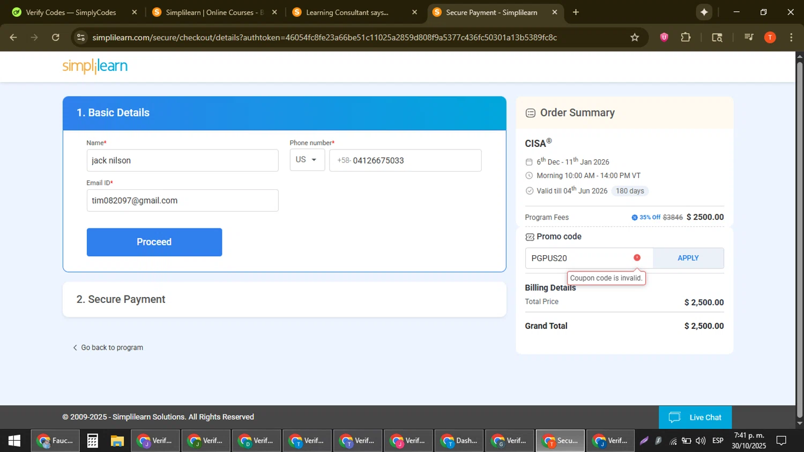The image size is (804, 452).
Task: Expand the US country code dropdown
Action: (307, 160)
